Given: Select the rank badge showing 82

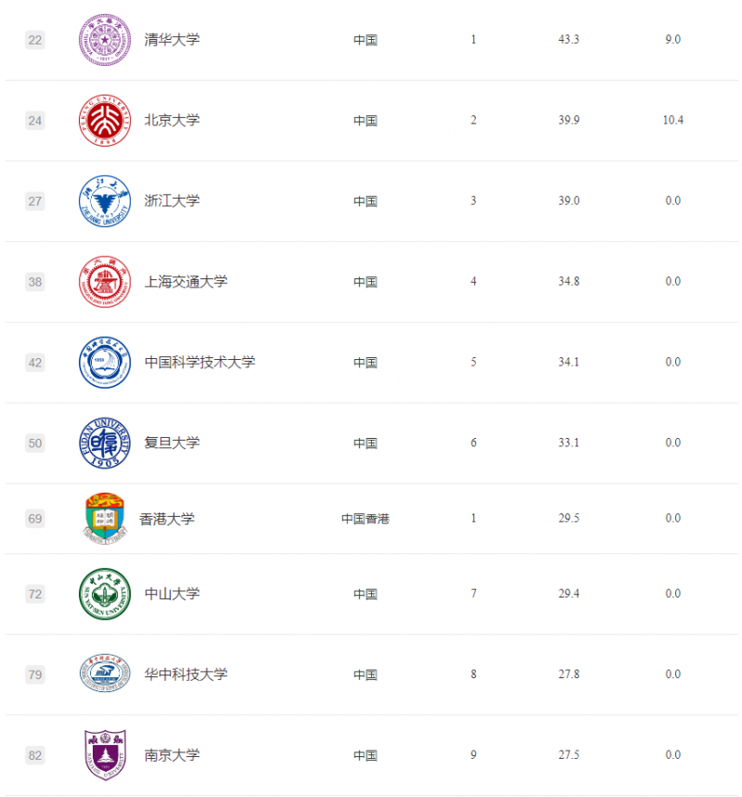Looking at the screenshot, I should tap(35, 755).
